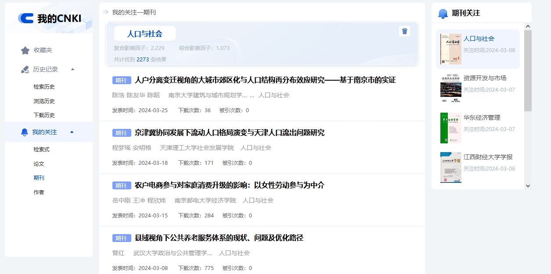Select 论文 under 我的关注
The height and width of the screenshot is (274, 551).
pyautogui.click(x=39, y=164)
